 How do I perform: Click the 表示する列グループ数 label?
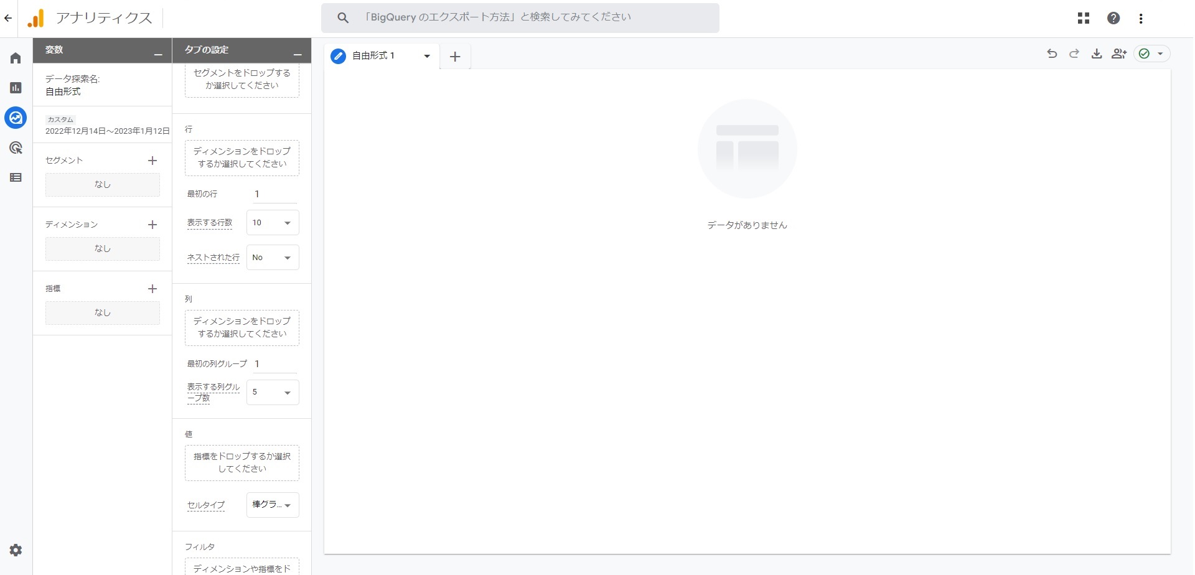pos(213,392)
